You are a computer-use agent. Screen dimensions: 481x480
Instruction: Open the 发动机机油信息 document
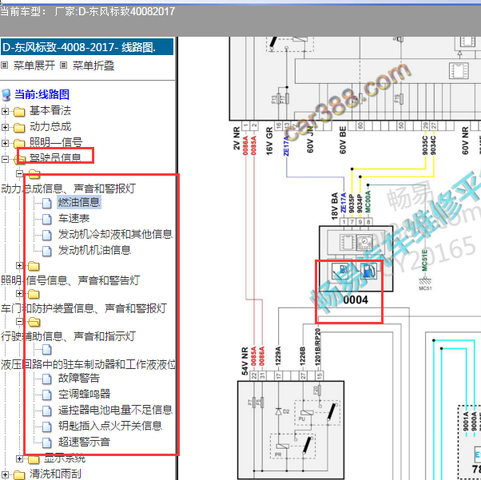pos(95,250)
